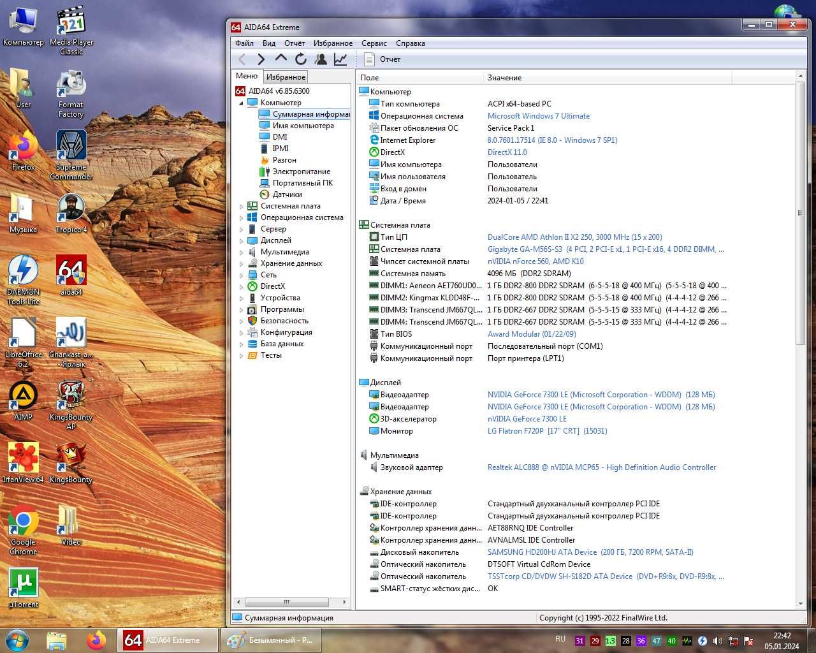Open Windows Explorer from the taskbar

coord(57,640)
